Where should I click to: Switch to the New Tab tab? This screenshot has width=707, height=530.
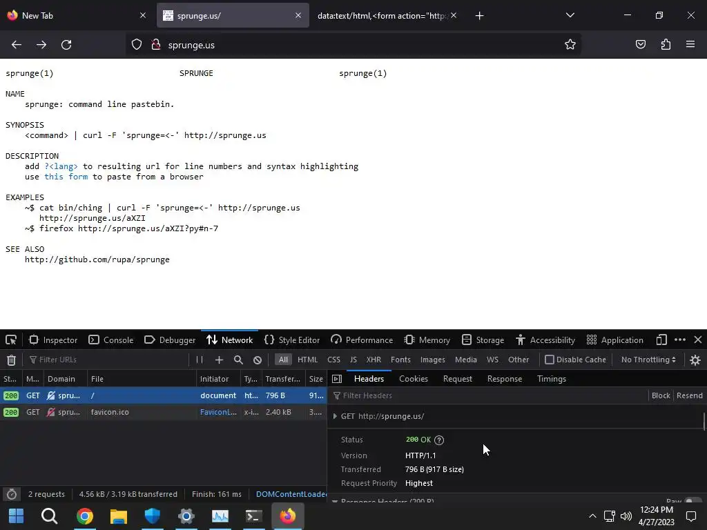coord(77,15)
